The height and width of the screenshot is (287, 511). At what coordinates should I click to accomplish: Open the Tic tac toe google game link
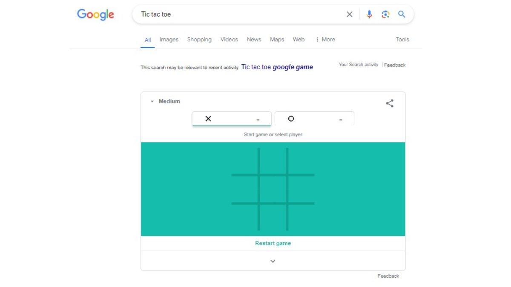point(277,67)
